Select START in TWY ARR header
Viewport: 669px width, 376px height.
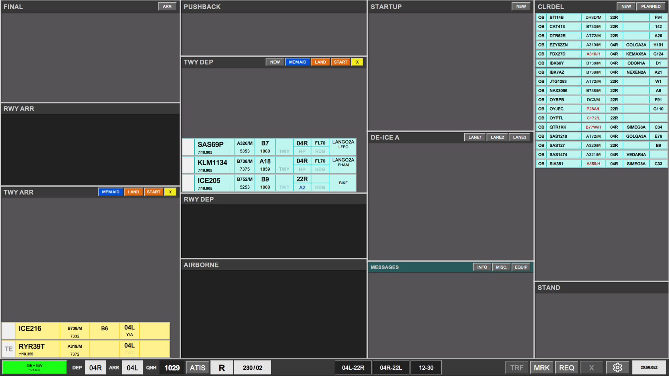pyautogui.click(x=153, y=192)
